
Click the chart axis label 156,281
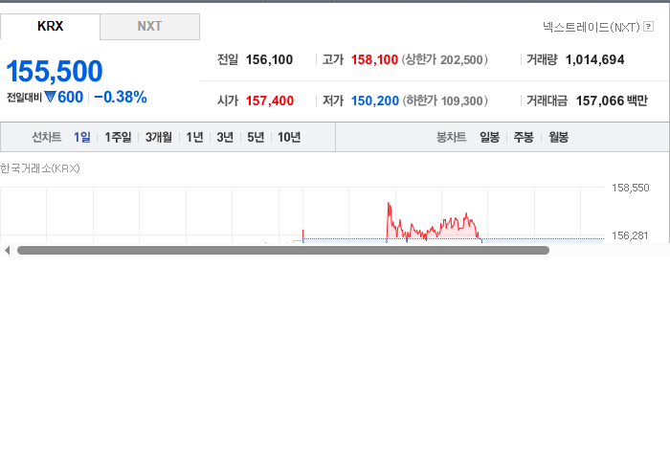[x=630, y=235]
